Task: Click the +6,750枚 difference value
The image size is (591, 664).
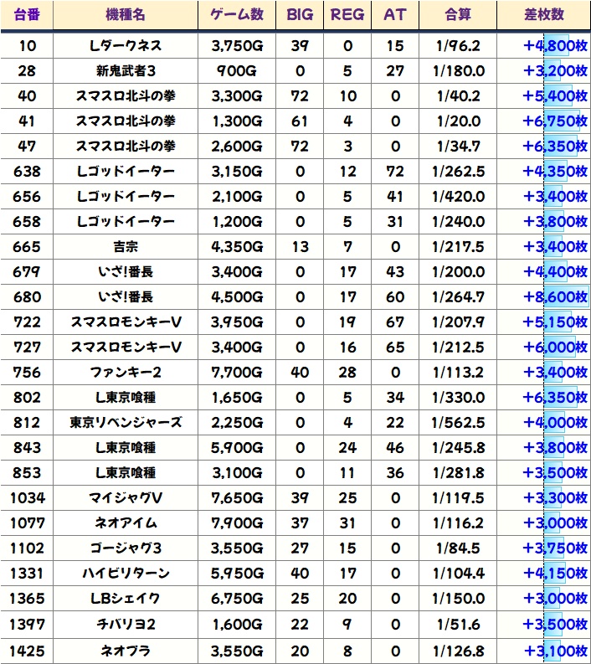Action: [x=555, y=121]
